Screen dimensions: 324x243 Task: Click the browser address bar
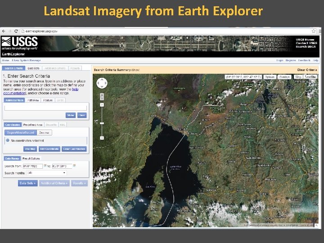click(165, 31)
